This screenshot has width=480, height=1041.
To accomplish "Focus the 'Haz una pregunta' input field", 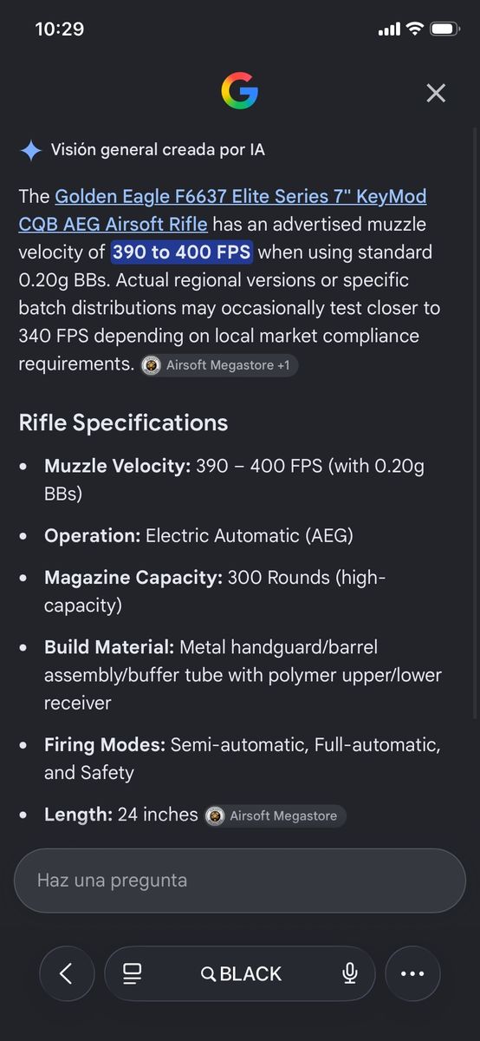I will [x=240, y=881].
